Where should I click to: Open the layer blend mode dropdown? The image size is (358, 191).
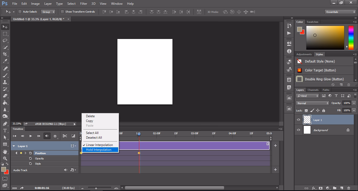click(x=312, y=103)
